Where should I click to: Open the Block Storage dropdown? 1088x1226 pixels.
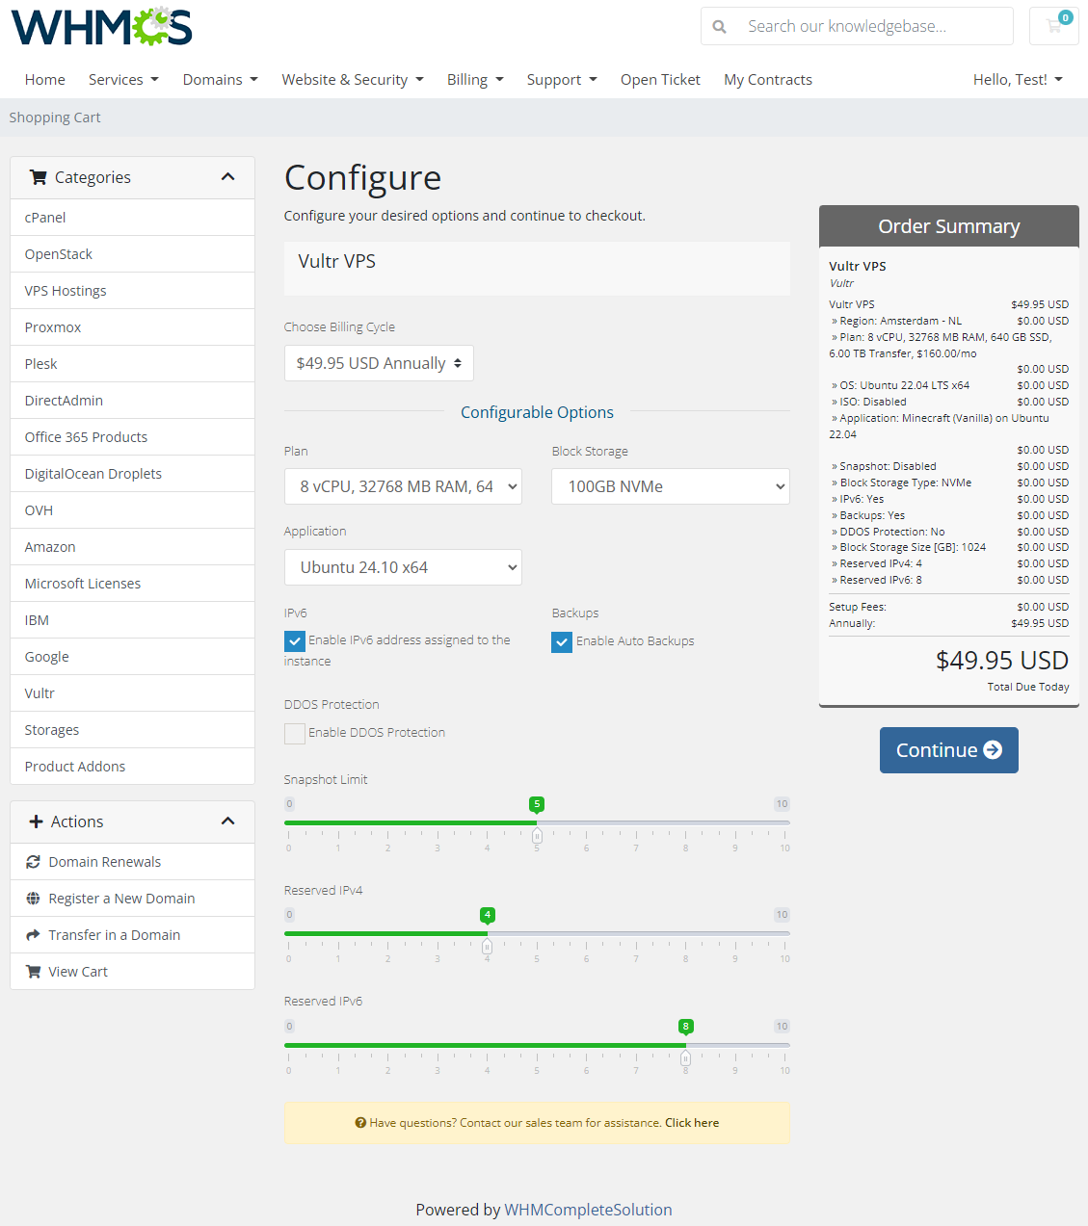click(670, 486)
